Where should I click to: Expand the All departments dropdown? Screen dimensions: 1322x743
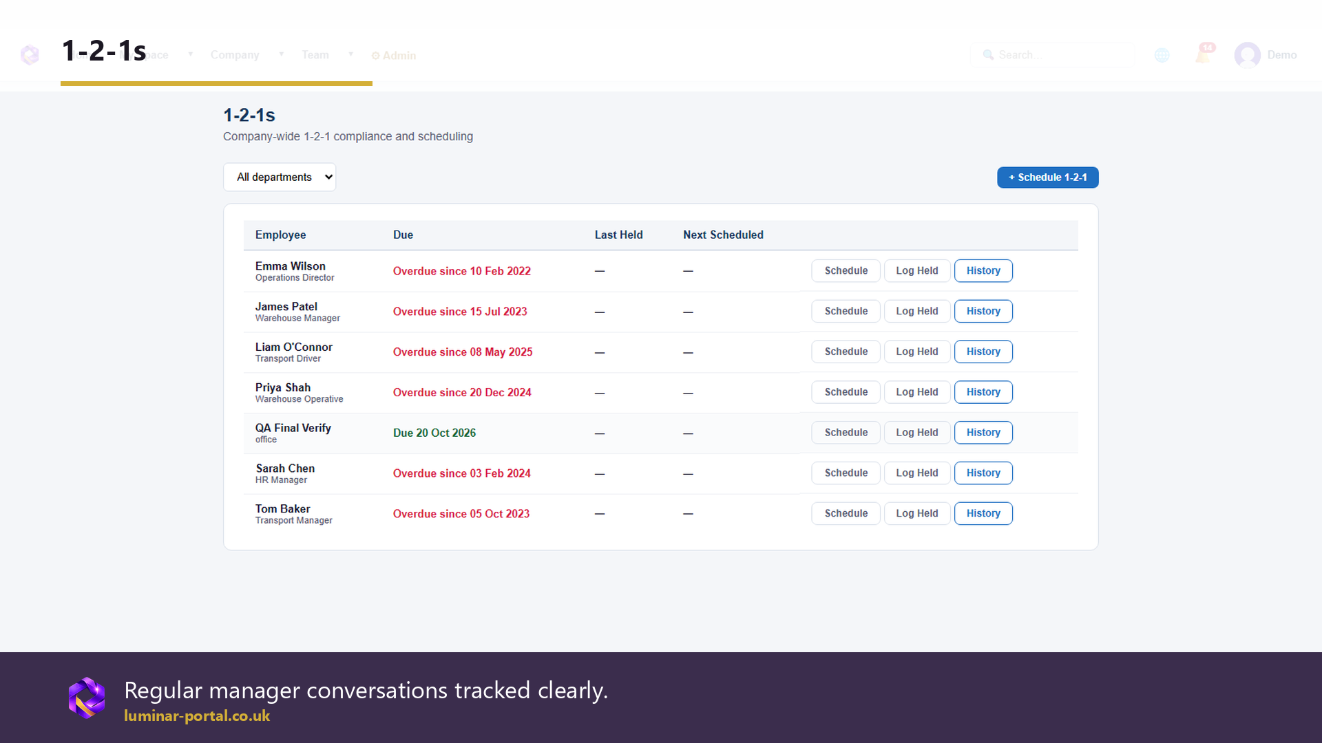pyautogui.click(x=280, y=177)
